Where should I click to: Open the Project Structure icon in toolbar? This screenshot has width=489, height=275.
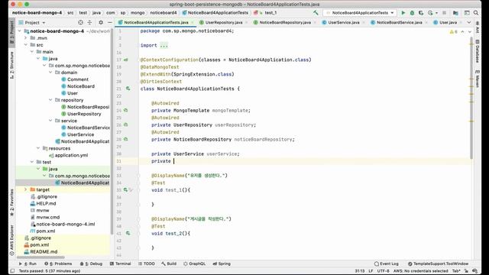click(455, 13)
